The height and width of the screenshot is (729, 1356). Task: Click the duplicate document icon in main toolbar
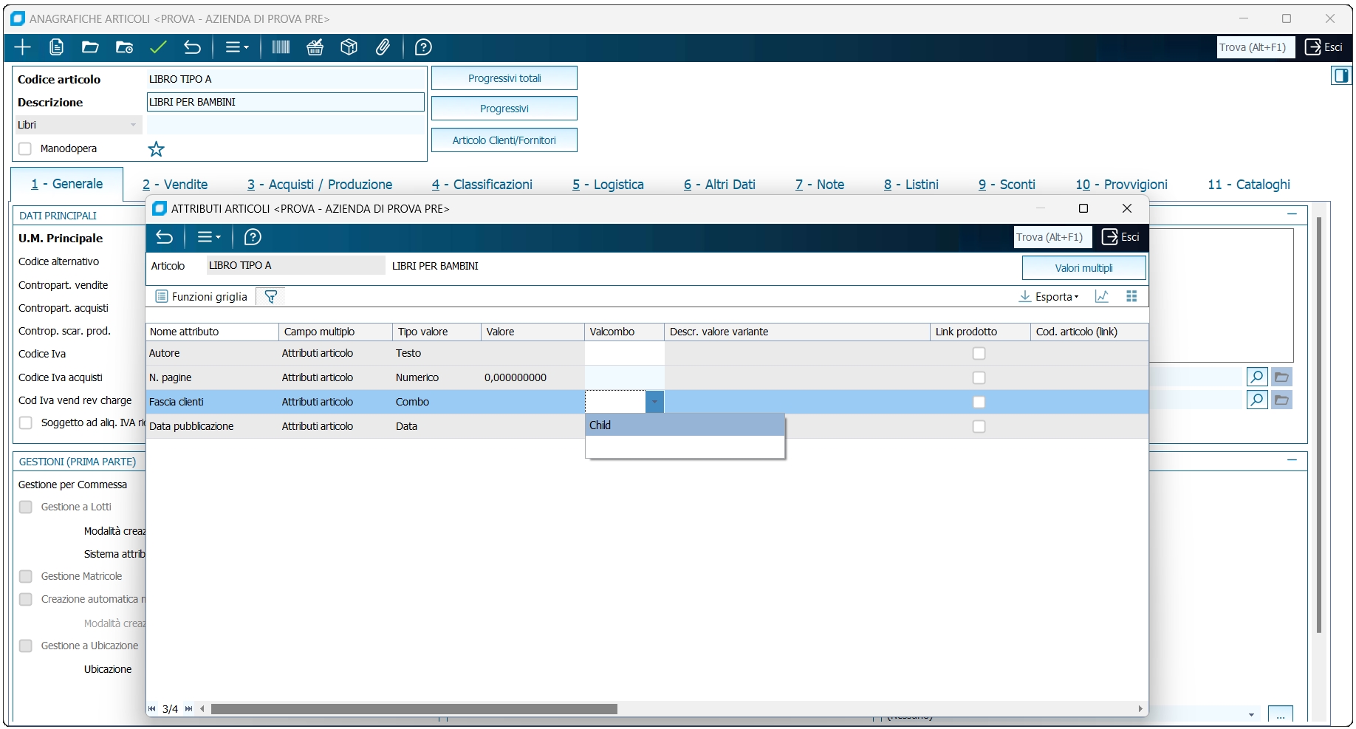tap(56, 47)
